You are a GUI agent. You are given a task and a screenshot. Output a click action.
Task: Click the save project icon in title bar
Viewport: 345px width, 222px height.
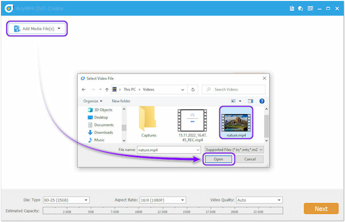pos(292,9)
